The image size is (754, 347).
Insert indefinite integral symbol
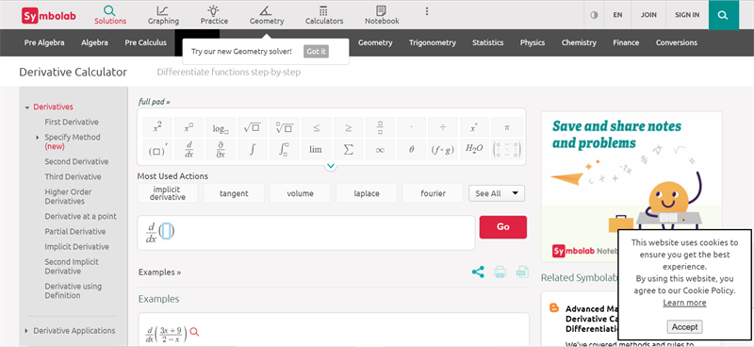click(253, 150)
